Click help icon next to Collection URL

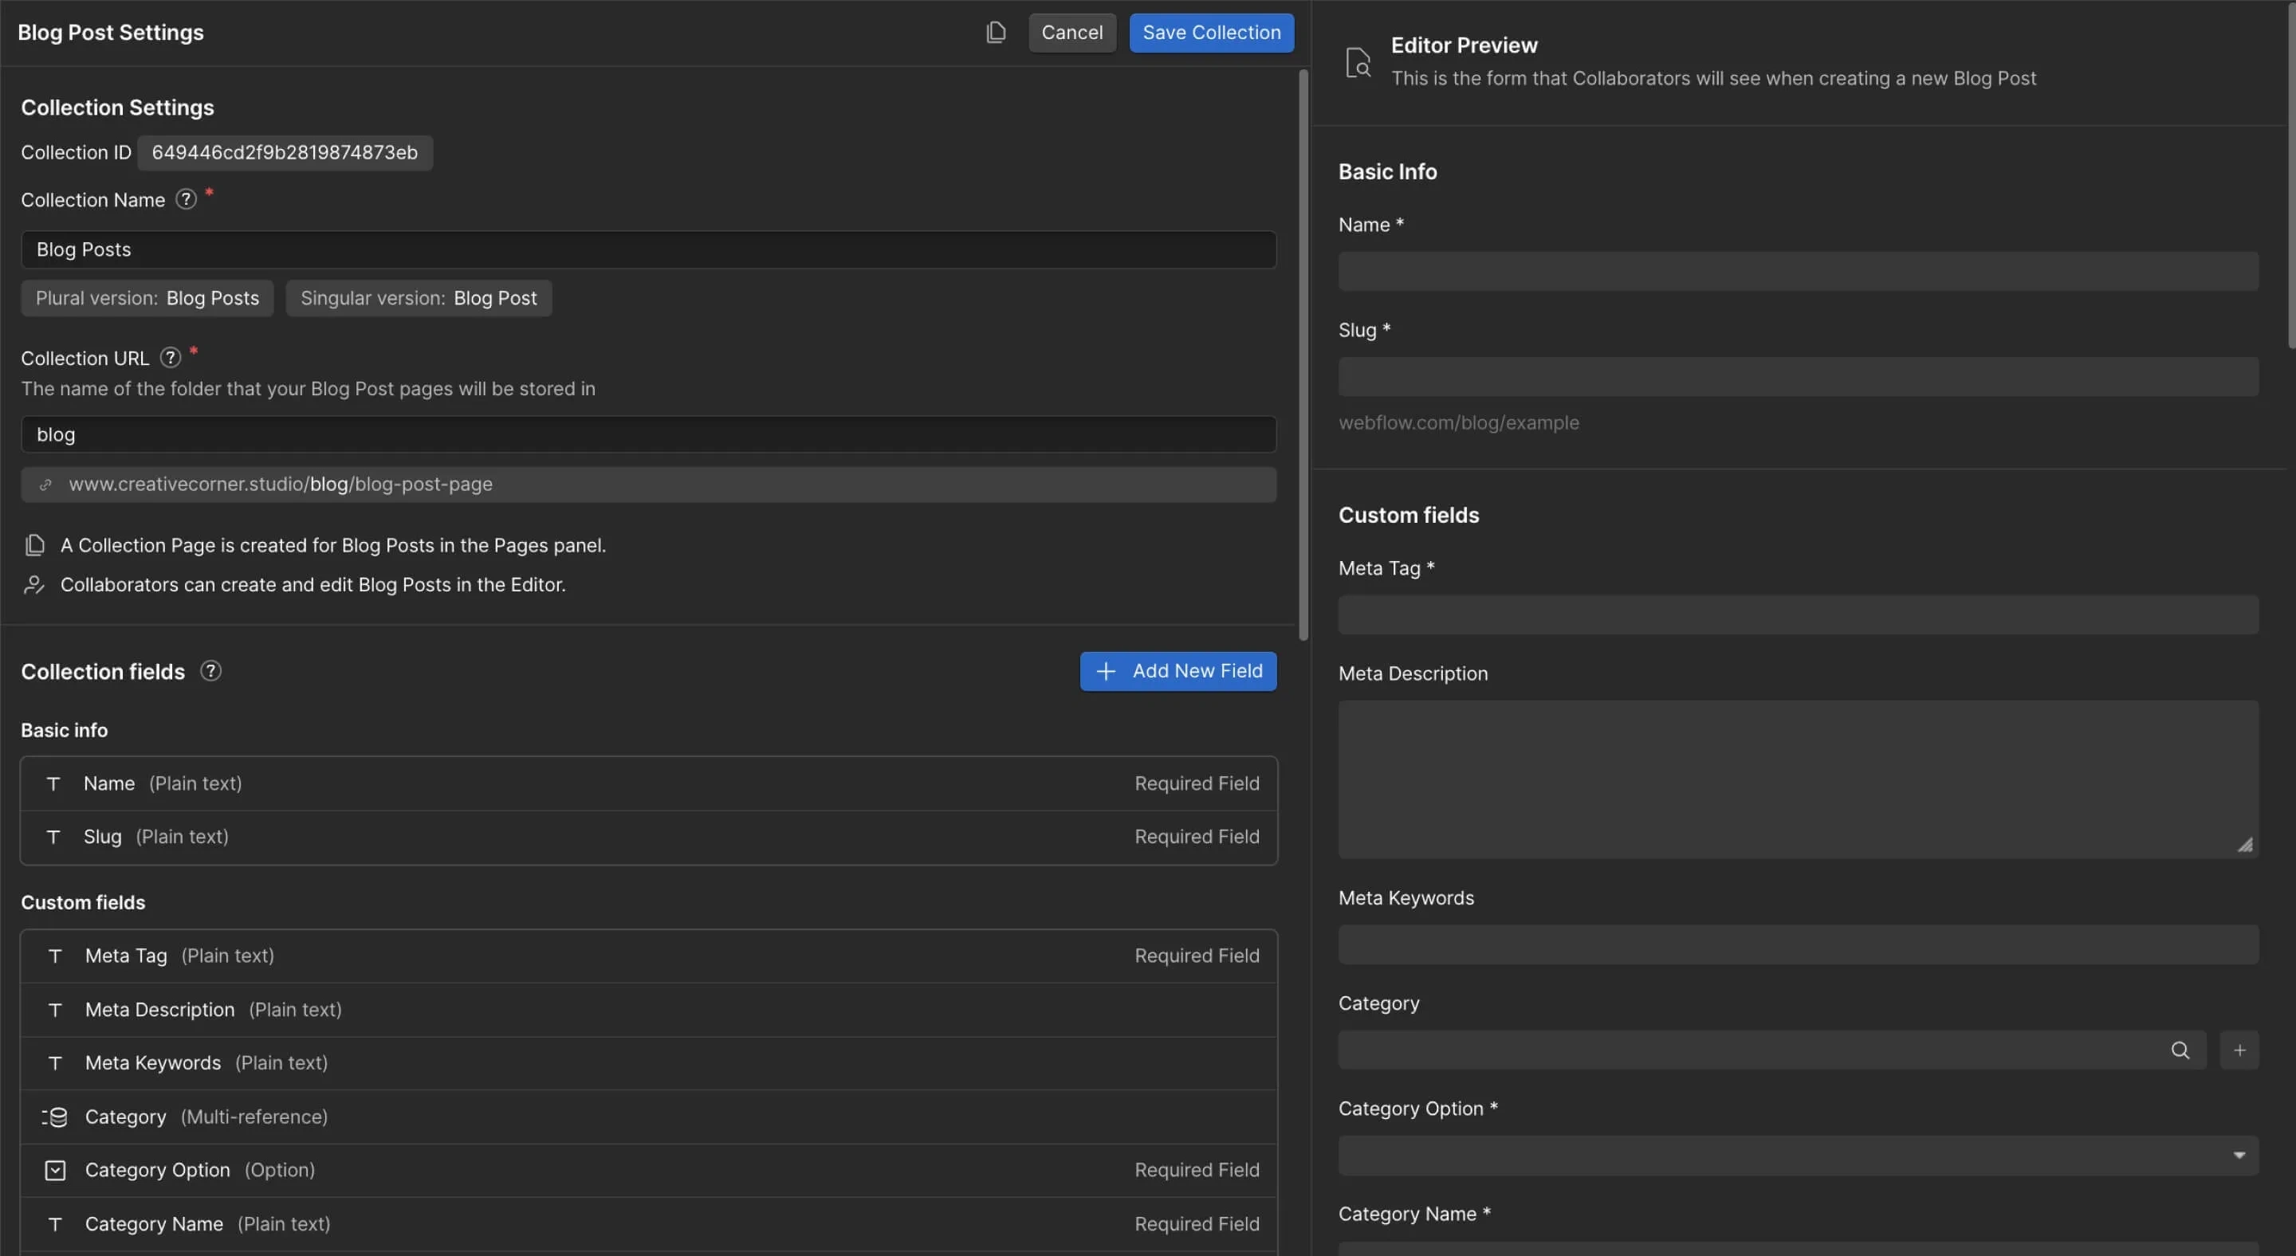[171, 358]
